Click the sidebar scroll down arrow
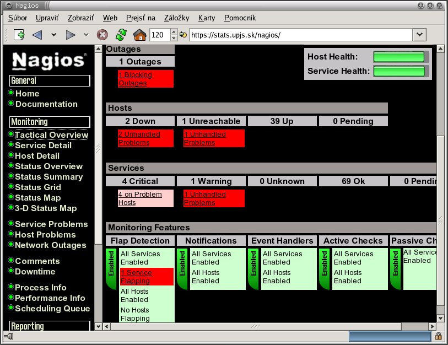The height and width of the screenshot is (345, 448). pos(98,326)
